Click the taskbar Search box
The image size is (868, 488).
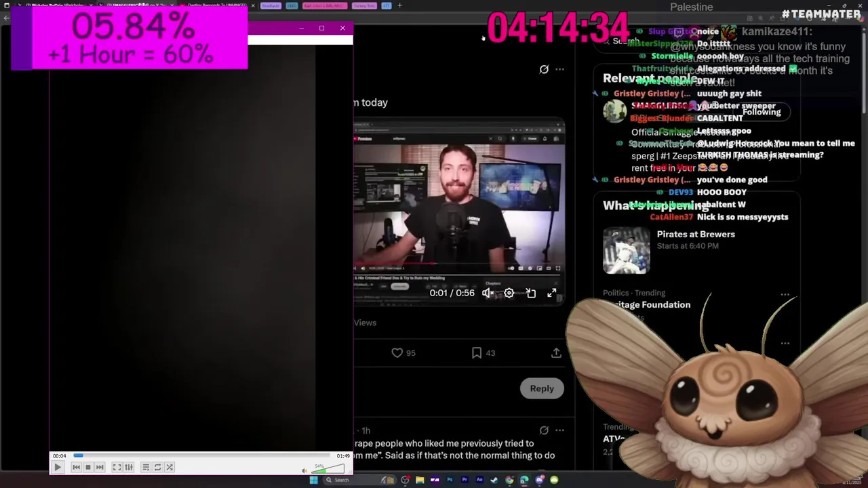359,480
